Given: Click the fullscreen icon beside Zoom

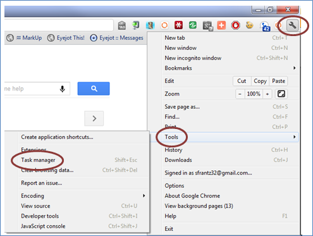Looking at the screenshot, I should [x=281, y=94].
